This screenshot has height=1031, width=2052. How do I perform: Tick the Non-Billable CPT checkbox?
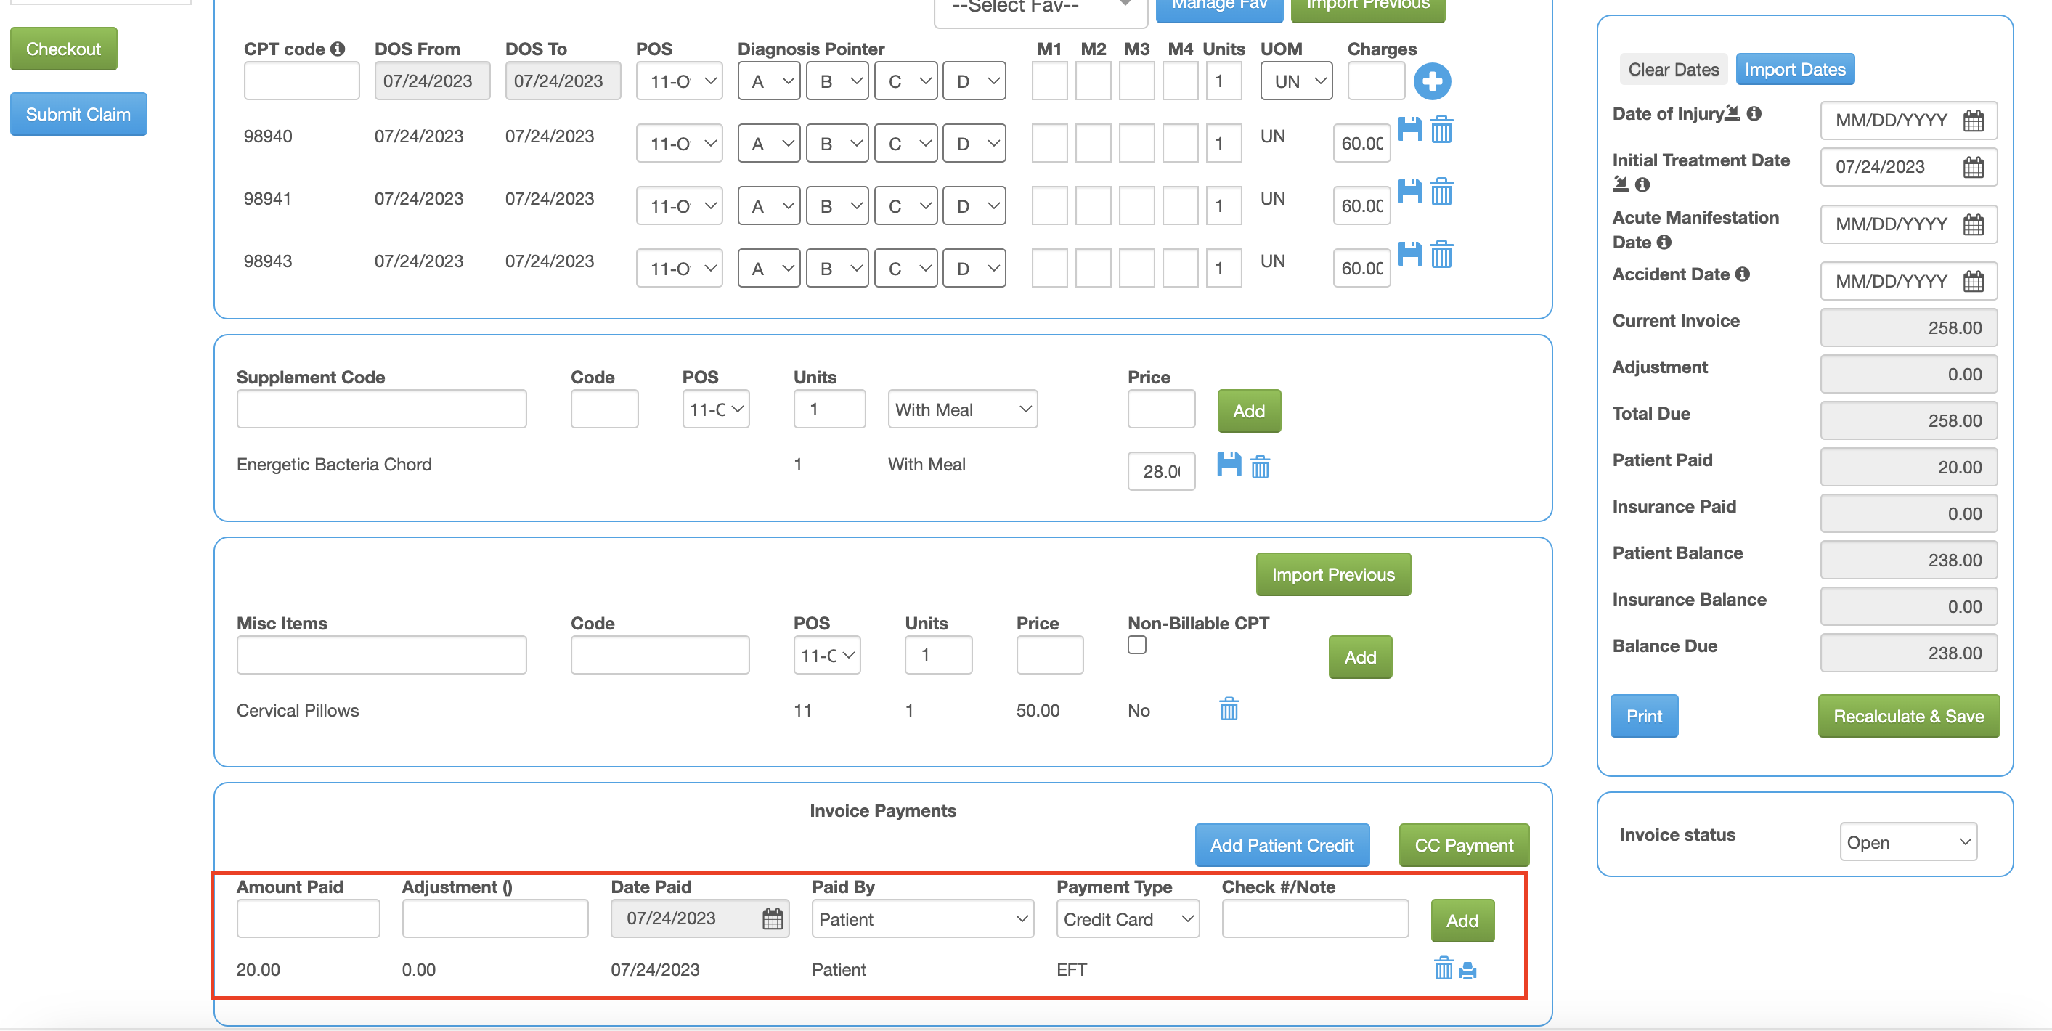point(1136,645)
